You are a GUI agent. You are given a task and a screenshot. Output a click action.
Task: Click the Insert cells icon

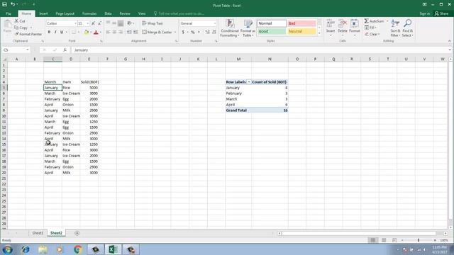331,24
